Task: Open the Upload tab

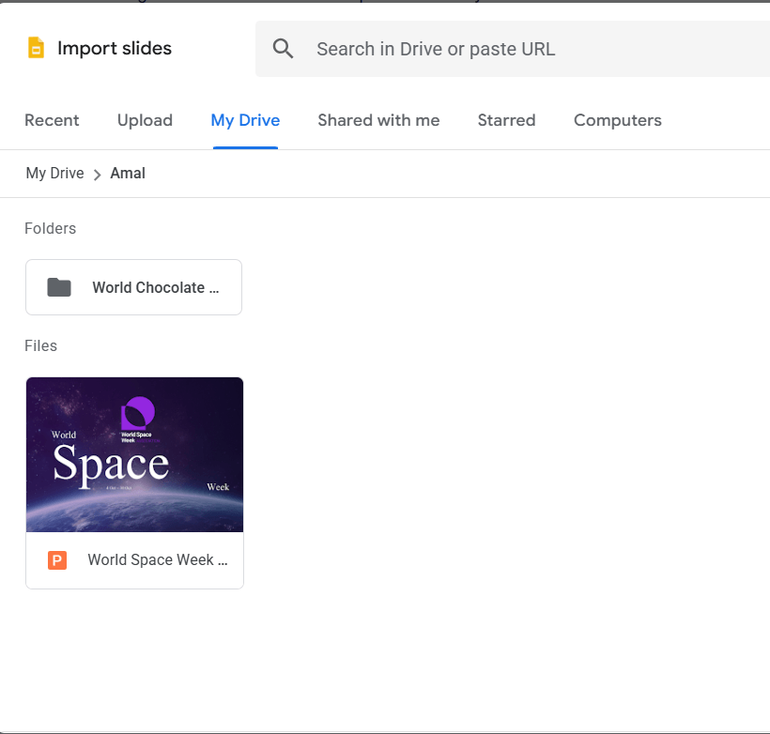Action: click(145, 120)
